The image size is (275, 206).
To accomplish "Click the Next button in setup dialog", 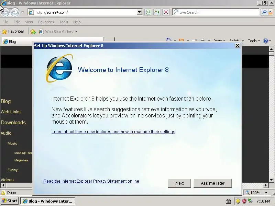I will pyautogui.click(x=179, y=183).
